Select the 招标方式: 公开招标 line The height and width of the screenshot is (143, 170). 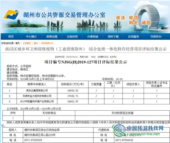(19, 66)
